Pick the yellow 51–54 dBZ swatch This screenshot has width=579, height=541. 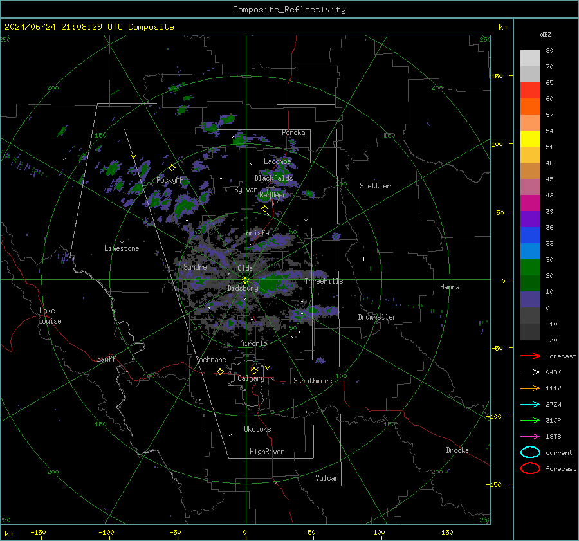click(x=530, y=139)
